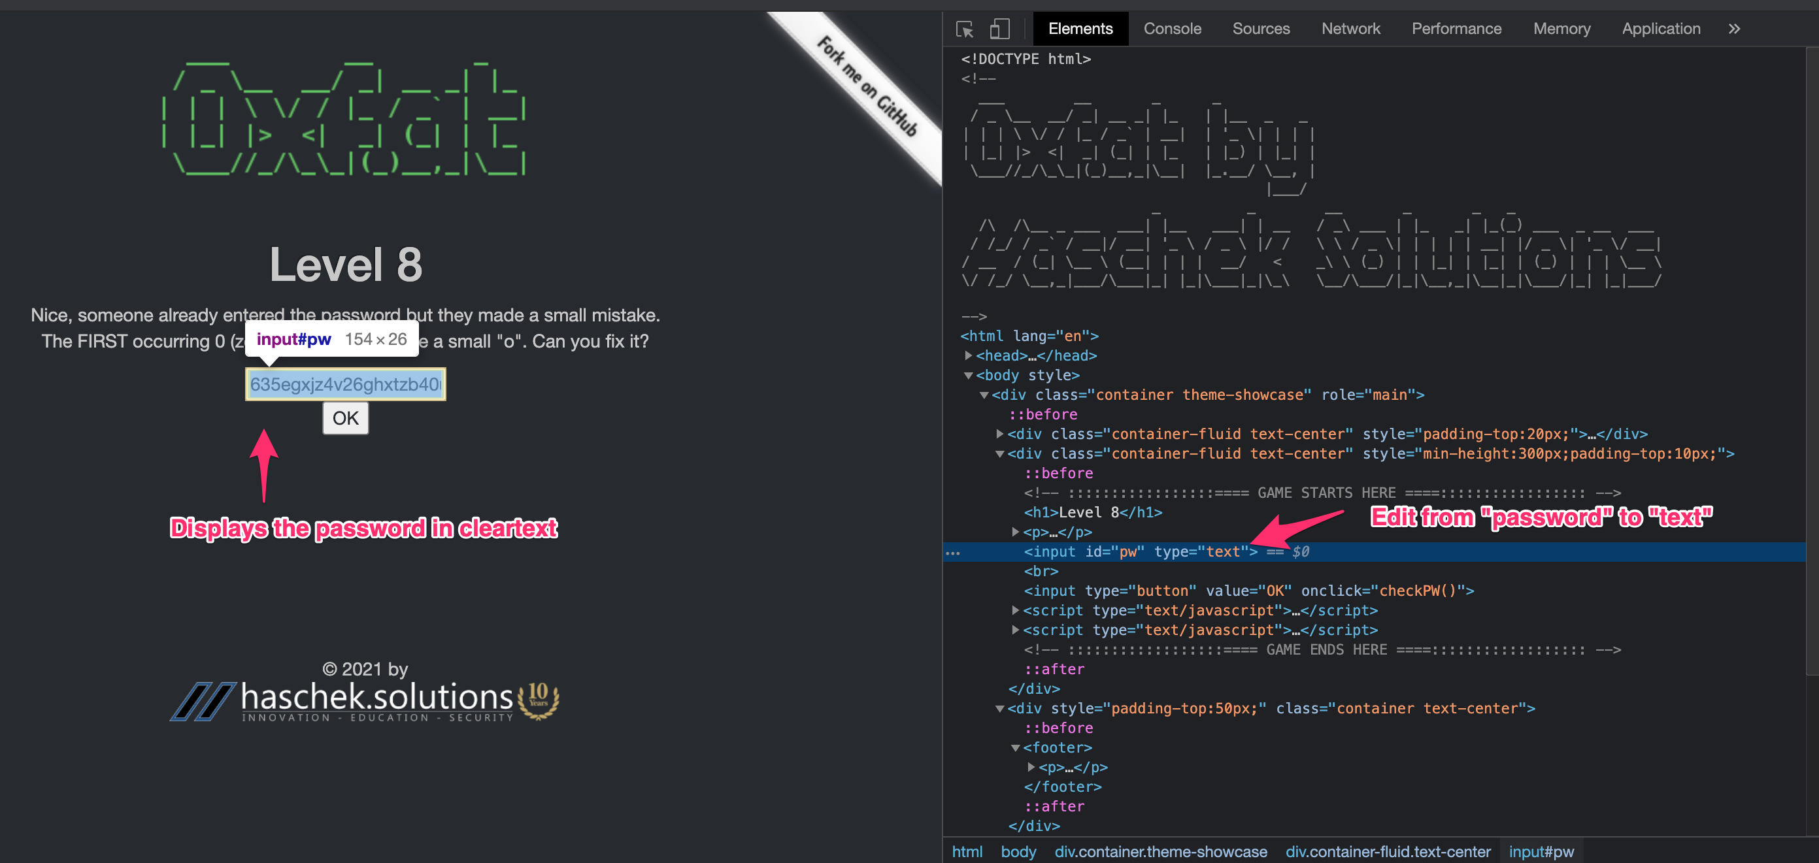This screenshot has width=1819, height=863.
Task: Click the password input field
Action: (345, 385)
